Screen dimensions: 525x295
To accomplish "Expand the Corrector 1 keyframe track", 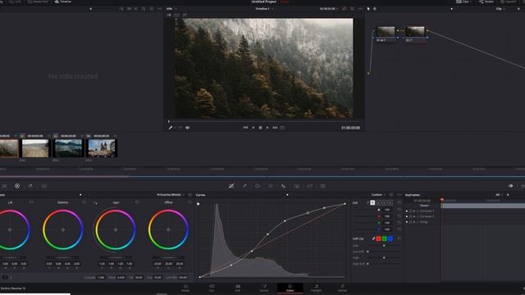I will pos(418,211).
